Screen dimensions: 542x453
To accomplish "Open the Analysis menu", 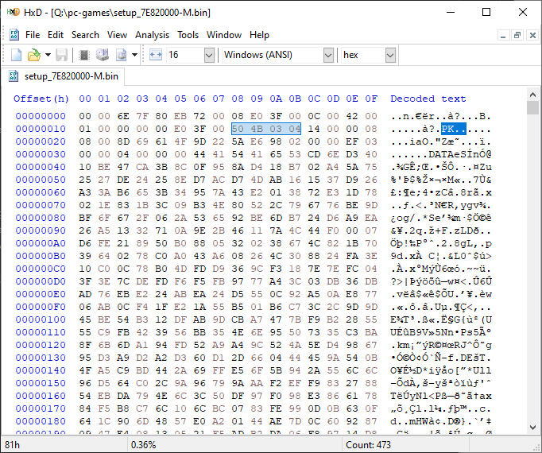I will coord(152,35).
